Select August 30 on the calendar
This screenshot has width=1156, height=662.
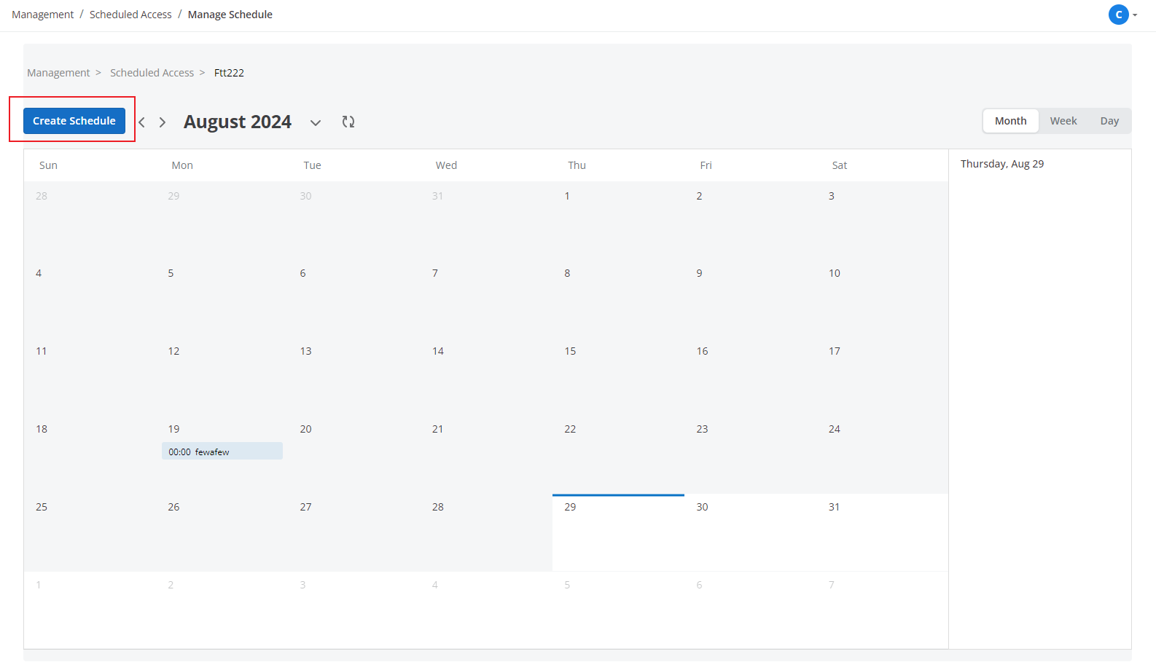pyautogui.click(x=702, y=507)
